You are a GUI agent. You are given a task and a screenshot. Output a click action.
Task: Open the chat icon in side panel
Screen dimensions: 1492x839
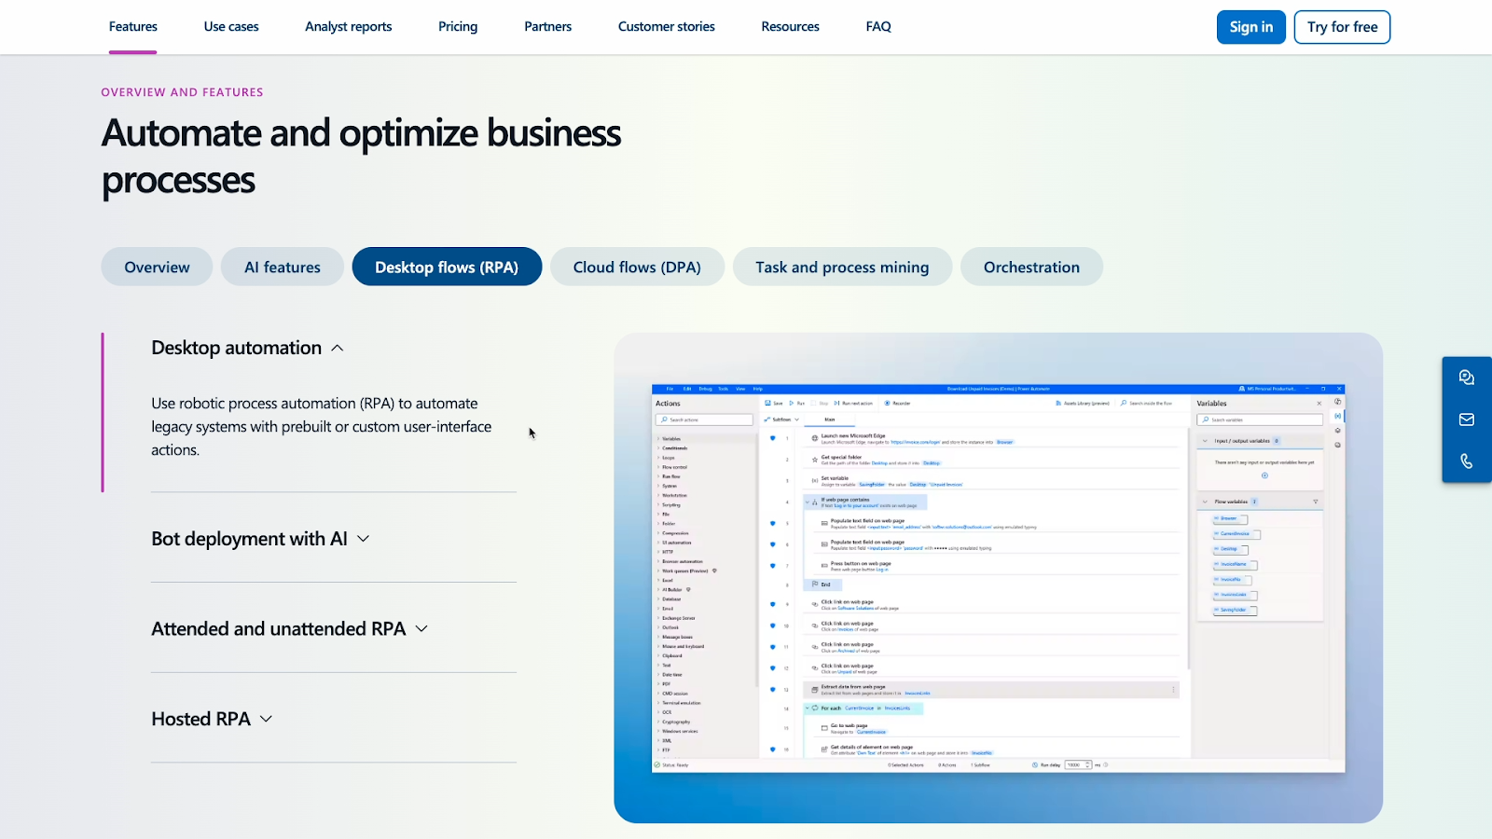pos(1466,378)
